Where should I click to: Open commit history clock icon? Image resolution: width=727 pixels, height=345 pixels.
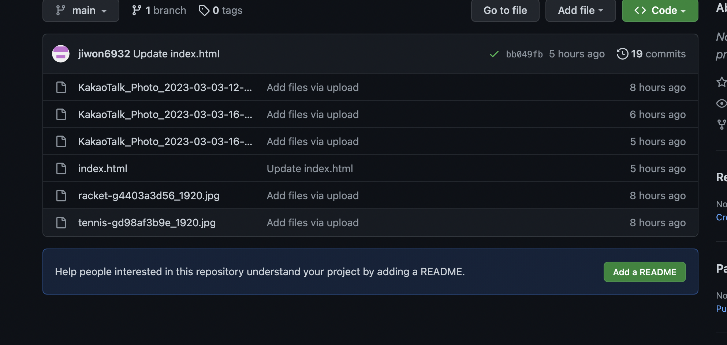(x=622, y=54)
